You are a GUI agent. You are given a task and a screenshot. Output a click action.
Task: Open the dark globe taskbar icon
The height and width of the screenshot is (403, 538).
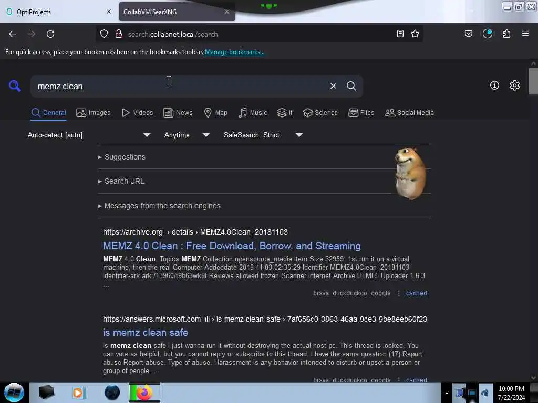(x=112, y=393)
